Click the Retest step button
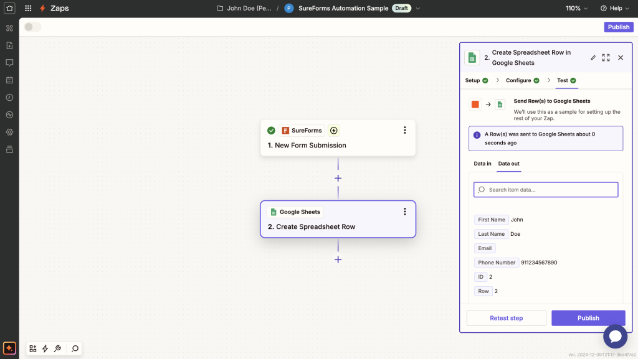The height and width of the screenshot is (359, 638). [506, 318]
